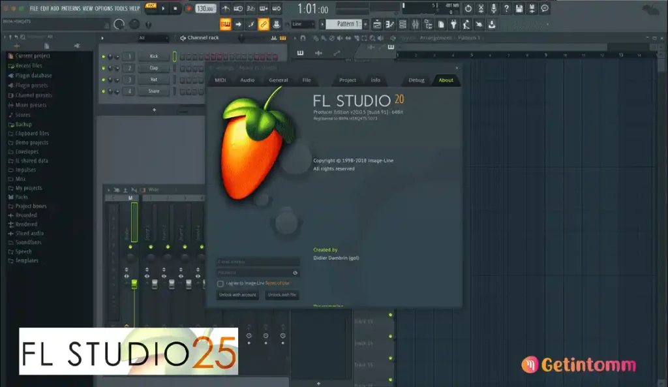Toggle the Snare channel mute LED
The width and height of the screenshot is (668, 387).
tap(103, 91)
